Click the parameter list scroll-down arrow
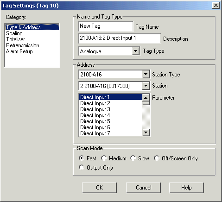Image resolution: width=222 pixels, height=202 pixels. [146, 133]
